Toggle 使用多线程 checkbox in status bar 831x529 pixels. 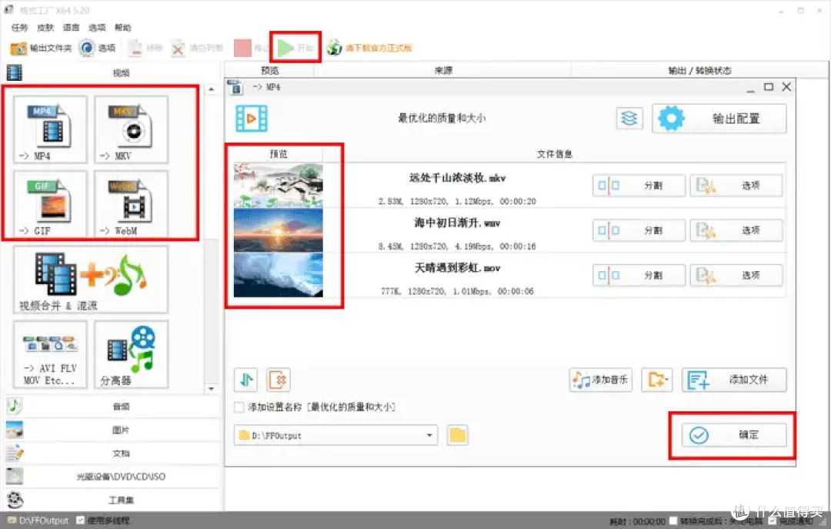tap(80, 521)
